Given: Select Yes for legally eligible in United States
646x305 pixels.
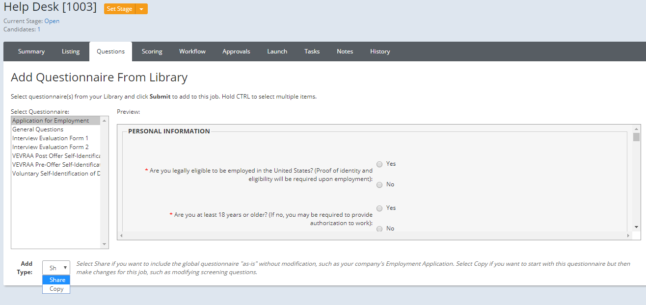Looking at the screenshot, I should tap(379, 164).
